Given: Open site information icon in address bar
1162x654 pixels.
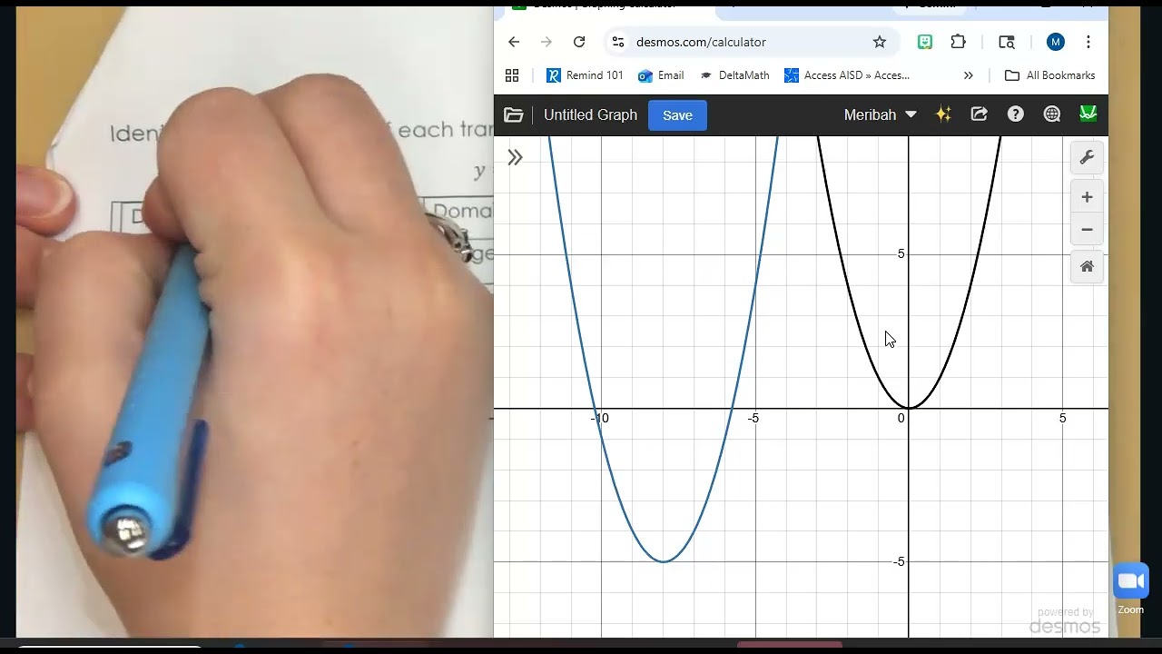Looking at the screenshot, I should pos(618,42).
